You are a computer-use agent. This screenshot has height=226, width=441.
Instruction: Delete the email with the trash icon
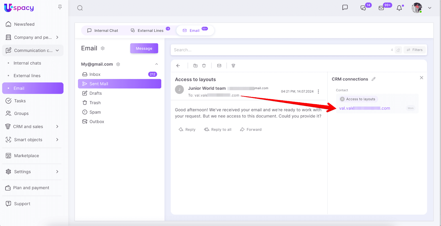point(204,66)
